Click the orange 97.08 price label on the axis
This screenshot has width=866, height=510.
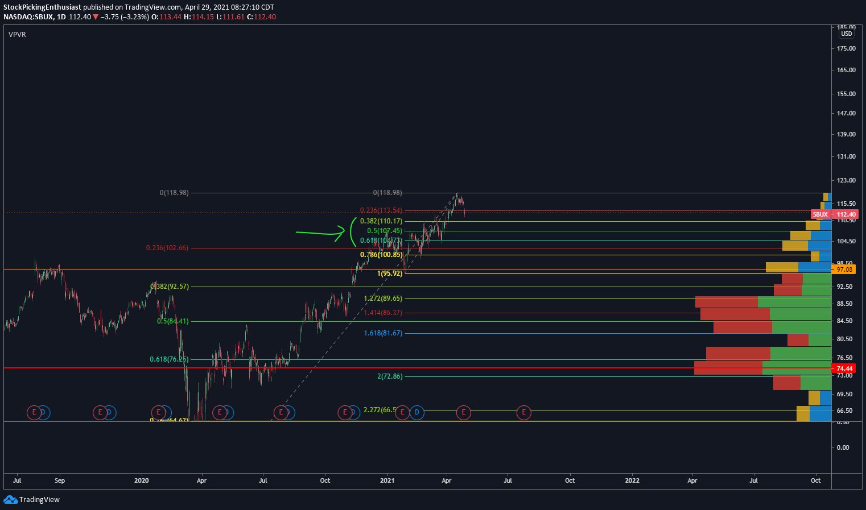(845, 269)
